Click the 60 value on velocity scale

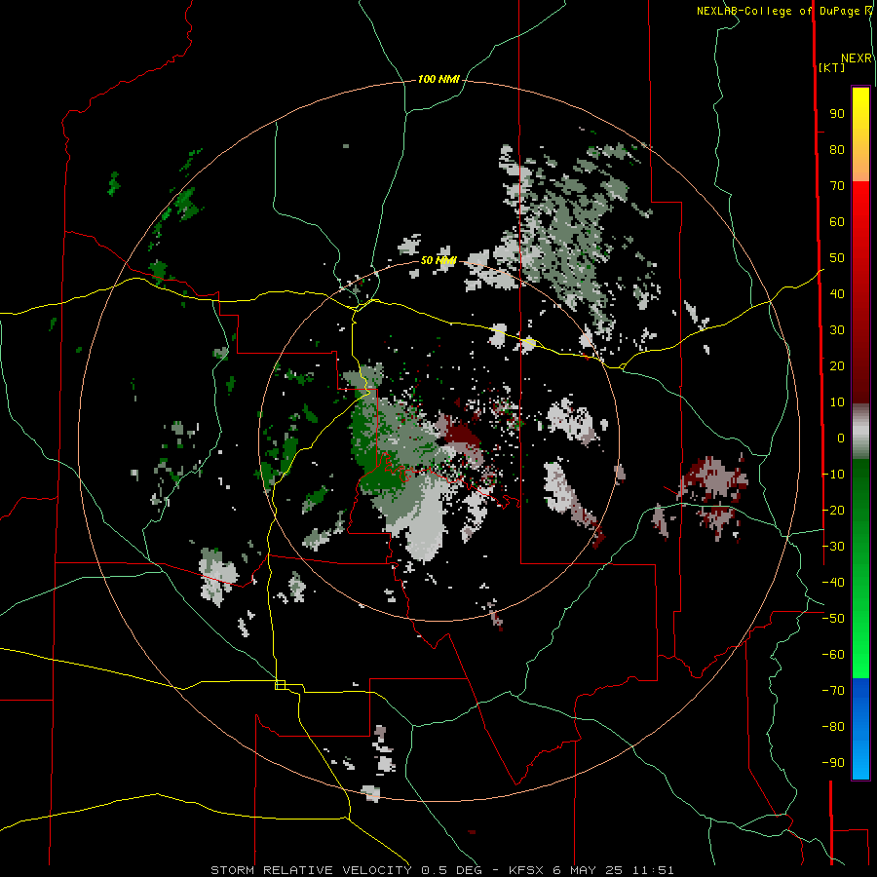[837, 221]
